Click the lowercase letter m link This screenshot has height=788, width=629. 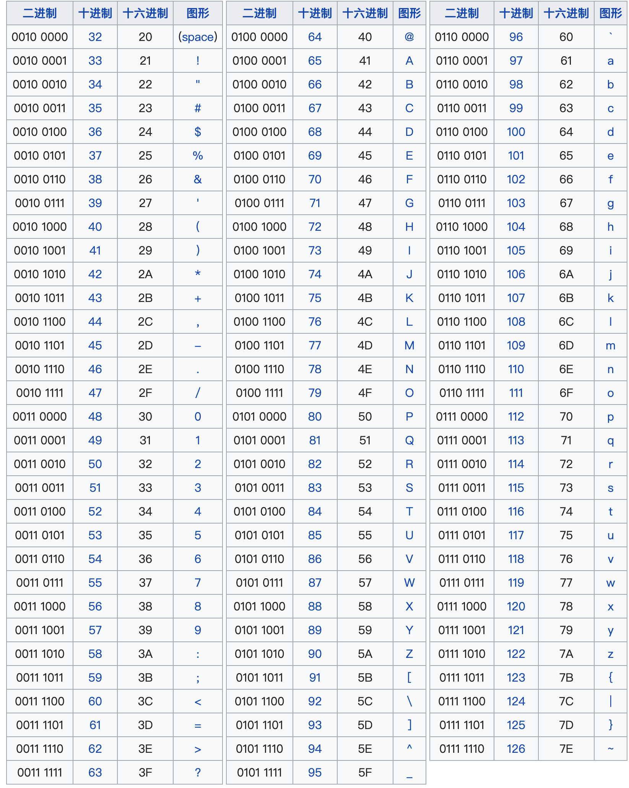[x=610, y=346]
